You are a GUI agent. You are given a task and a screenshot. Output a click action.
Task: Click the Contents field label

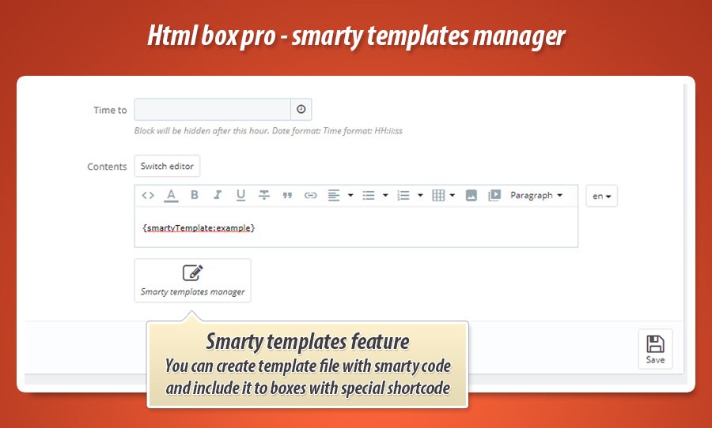point(107,167)
